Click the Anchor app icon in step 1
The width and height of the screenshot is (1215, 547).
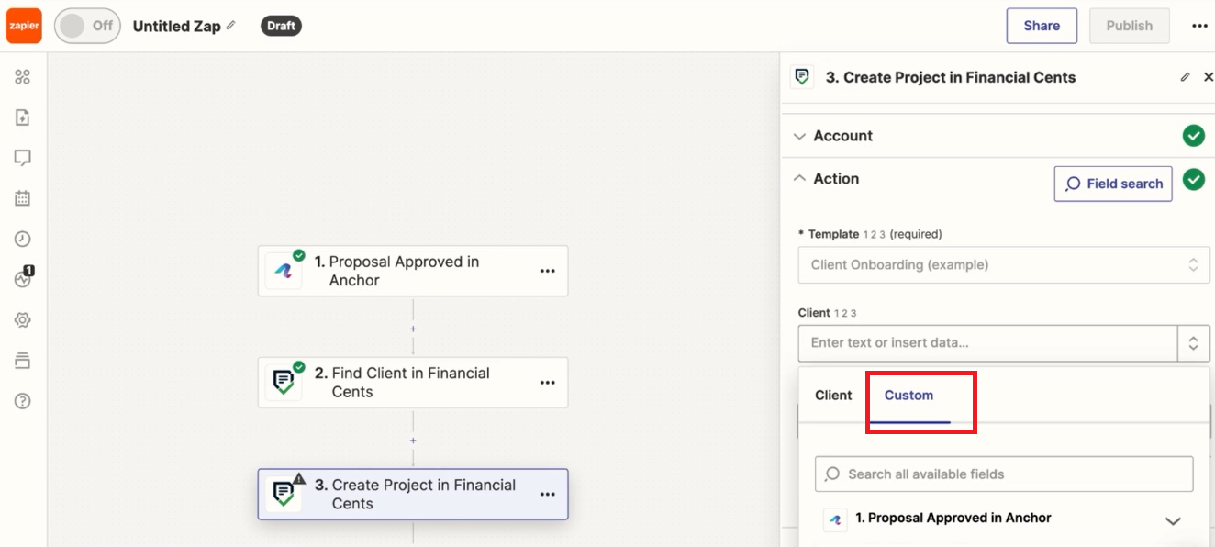tap(284, 272)
